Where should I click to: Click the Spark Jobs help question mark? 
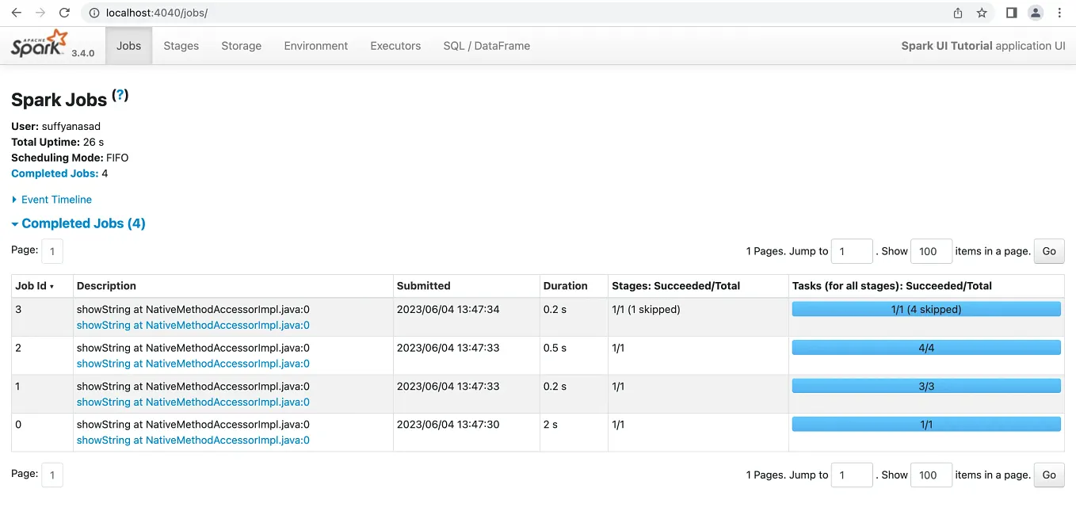[119, 94]
